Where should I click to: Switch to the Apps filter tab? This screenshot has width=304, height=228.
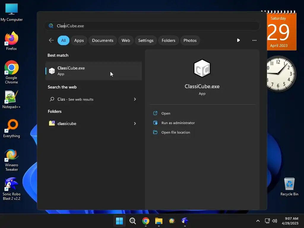pos(79,40)
